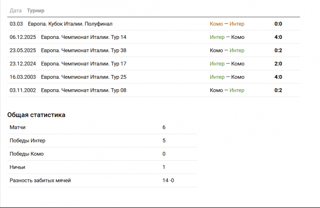Click Интер in the Тур 08 row
Image resolution: width=320 pixels, height=208 pixels.
(x=237, y=90)
